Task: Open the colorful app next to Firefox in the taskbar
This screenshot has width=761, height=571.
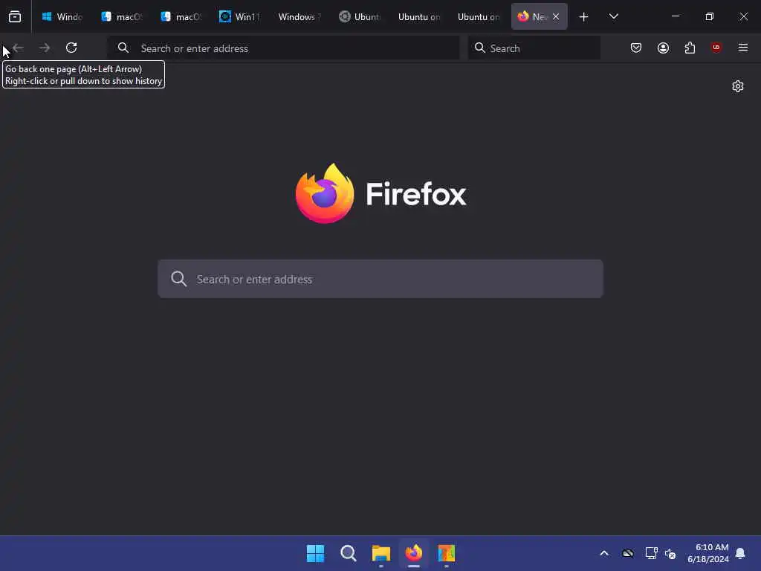Action: (x=447, y=553)
